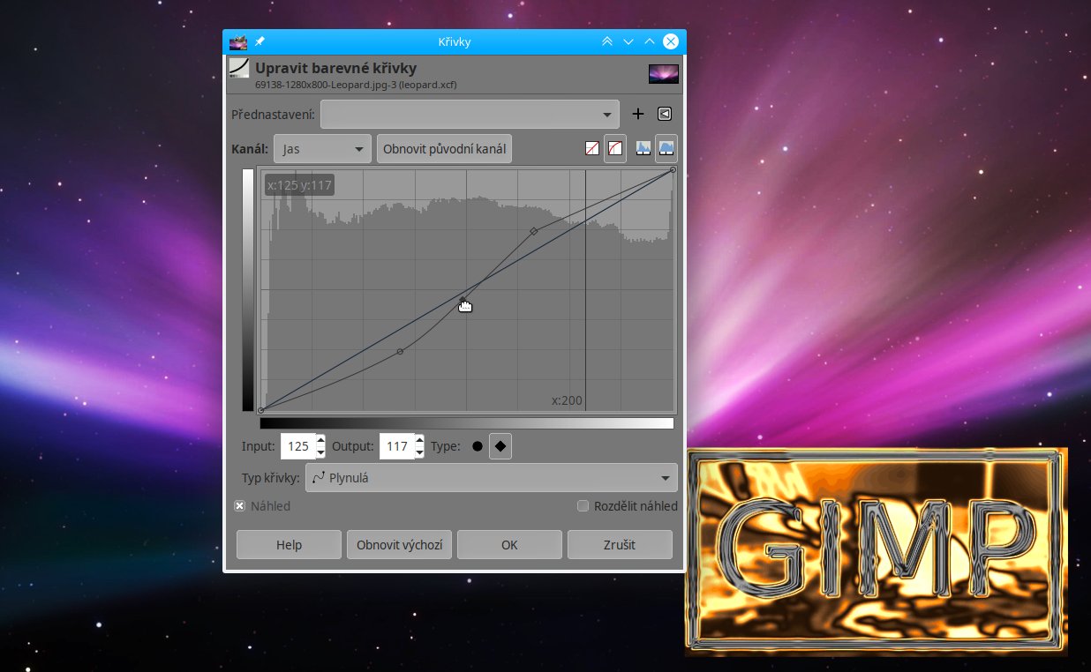
Task: Open the Přednastavení presets dropdown
Action: pyautogui.click(x=471, y=114)
